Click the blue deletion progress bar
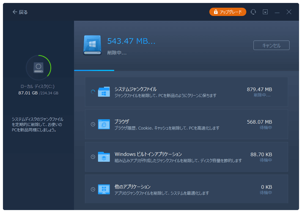 [x=94, y=70]
